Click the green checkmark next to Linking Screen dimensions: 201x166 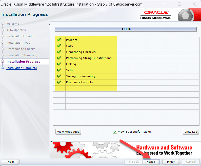pos(59,64)
